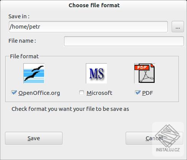The height and width of the screenshot is (160, 187).
Task: Click the "File name :" label
Action: click(x=22, y=41)
